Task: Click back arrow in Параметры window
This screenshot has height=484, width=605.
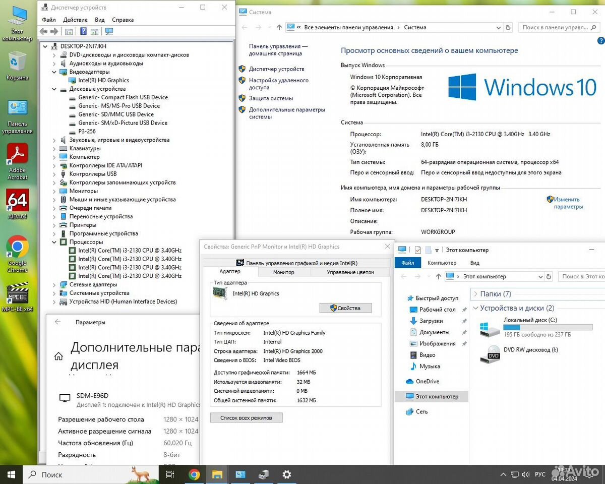Action: (57, 322)
